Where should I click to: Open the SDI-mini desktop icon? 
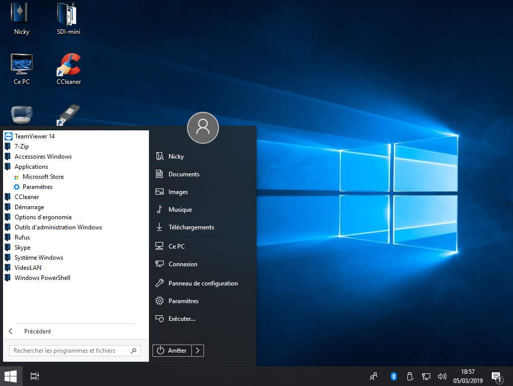click(x=68, y=19)
